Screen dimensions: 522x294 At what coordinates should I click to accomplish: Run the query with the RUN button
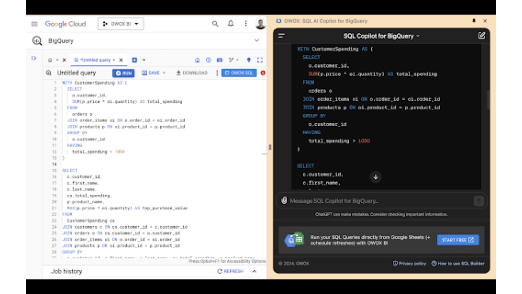click(123, 73)
